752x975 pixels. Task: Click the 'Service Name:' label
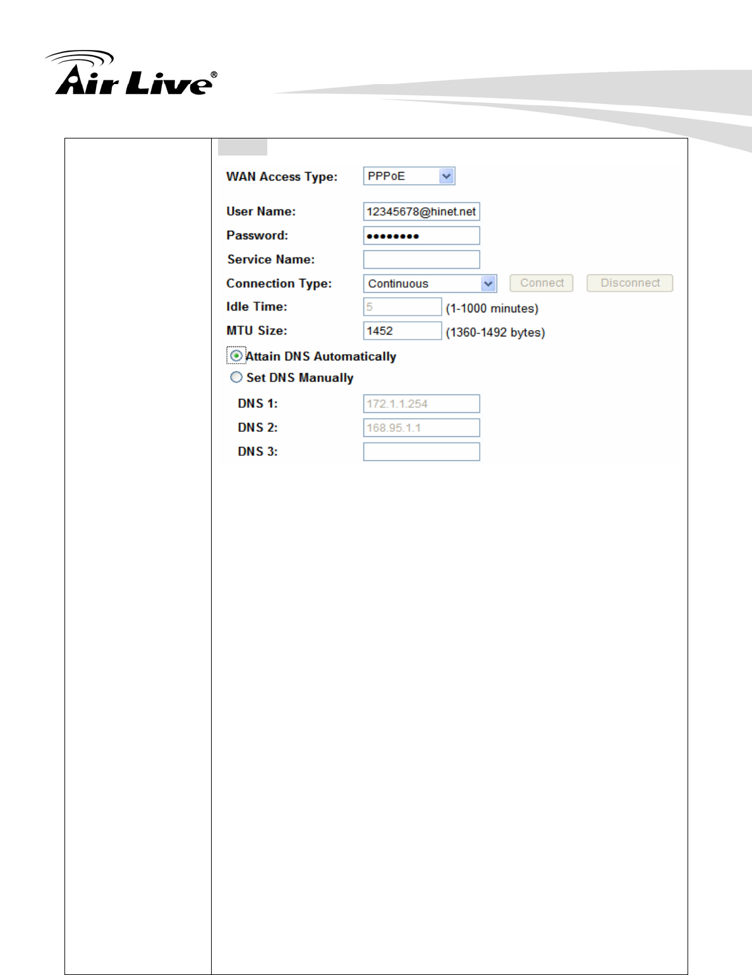point(271,260)
